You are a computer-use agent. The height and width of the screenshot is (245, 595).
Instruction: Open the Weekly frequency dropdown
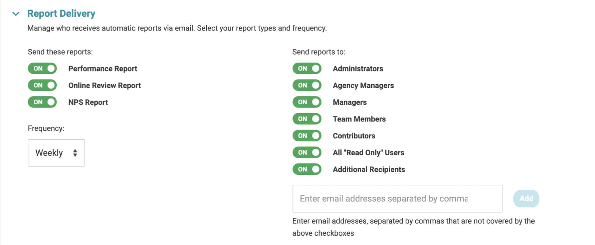click(x=56, y=153)
